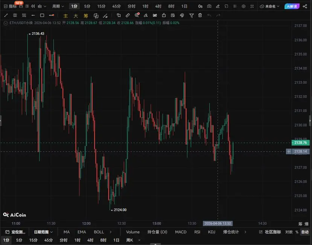312x245 pixels.
Task: Collapse the ETH/USDT legend chevron
Action: click(x=6, y=23)
